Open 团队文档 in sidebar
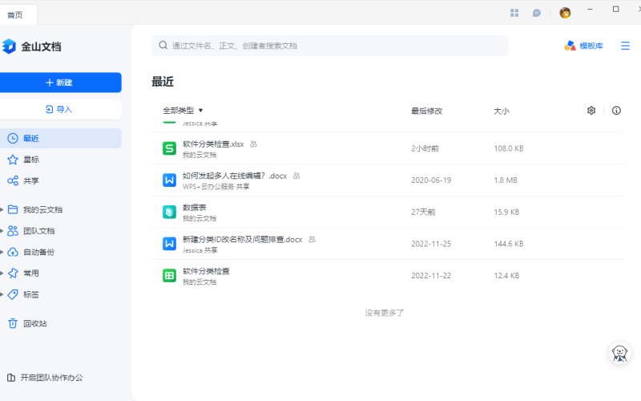Screen dimensions: 641x401 (x=38, y=231)
